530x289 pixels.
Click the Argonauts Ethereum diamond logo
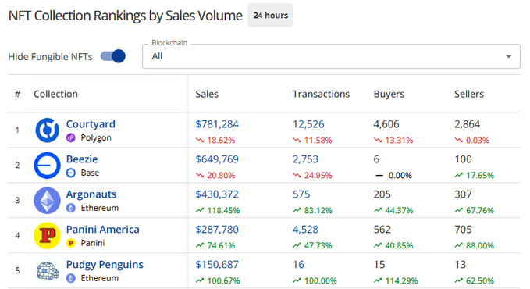tap(48, 200)
